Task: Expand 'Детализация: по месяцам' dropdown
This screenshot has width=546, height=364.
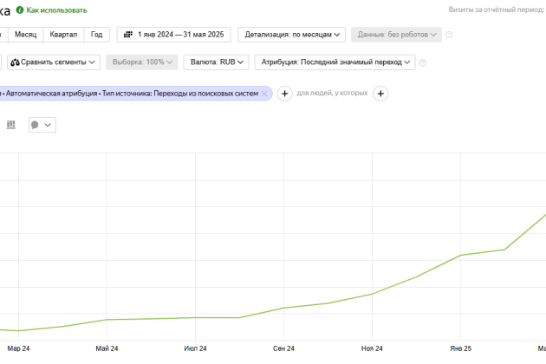Action: pos(291,35)
